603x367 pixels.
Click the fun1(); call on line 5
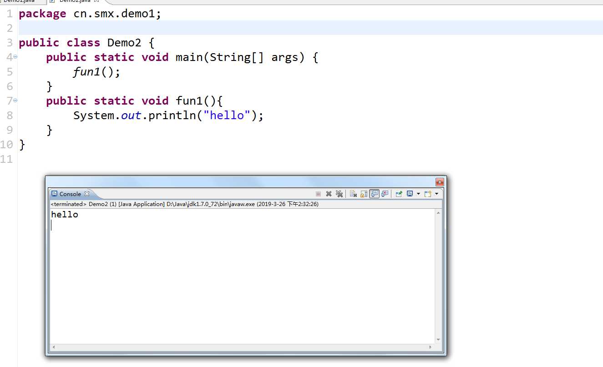point(97,72)
